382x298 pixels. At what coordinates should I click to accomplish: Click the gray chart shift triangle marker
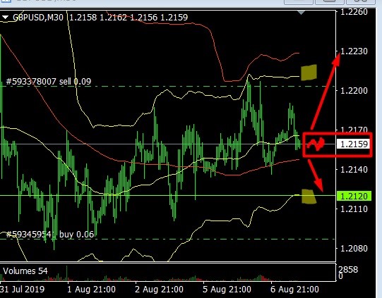point(302,13)
